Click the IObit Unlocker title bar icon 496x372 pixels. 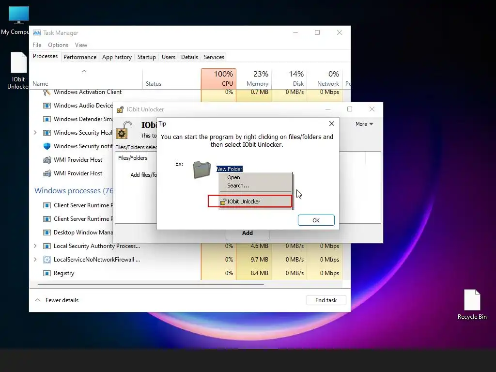pos(120,109)
